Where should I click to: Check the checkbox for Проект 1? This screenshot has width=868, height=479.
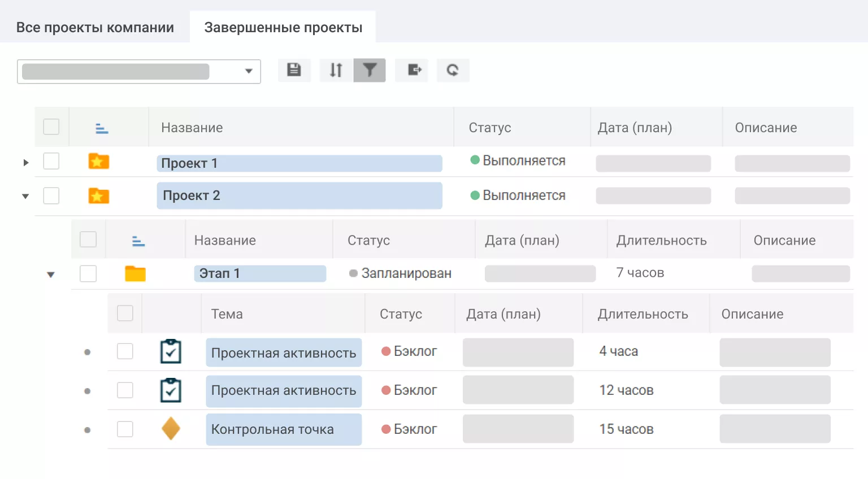click(x=51, y=162)
